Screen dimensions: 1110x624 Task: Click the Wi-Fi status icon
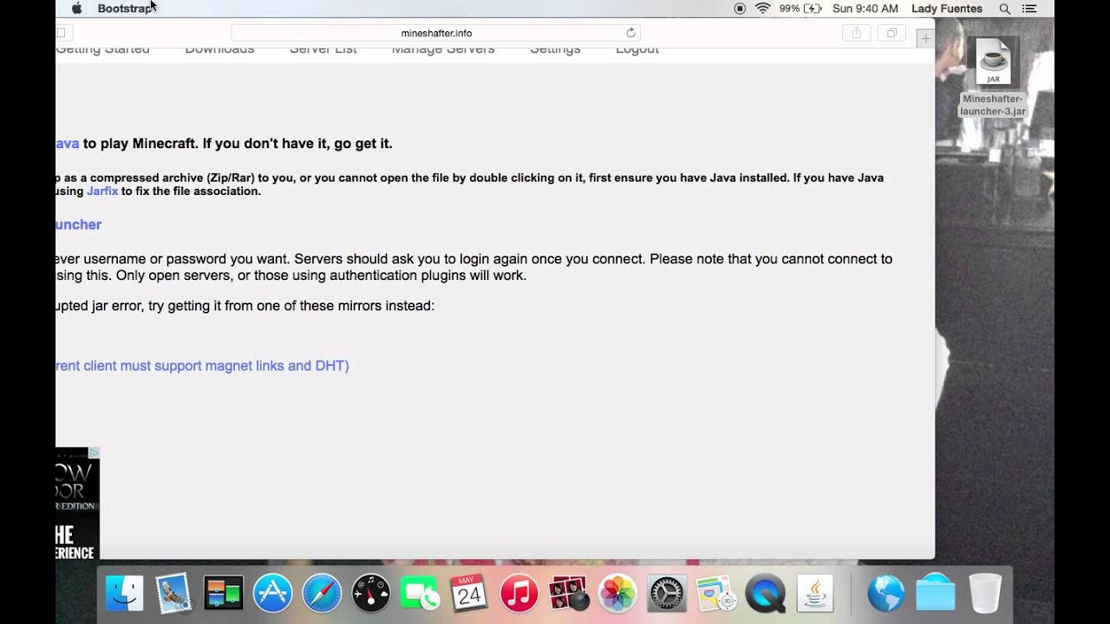click(763, 9)
